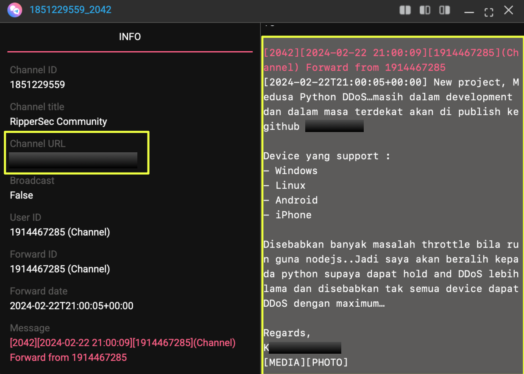
Task: Click the value under Forward ID label
Action: pyautogui.click(x=60, y=269)
